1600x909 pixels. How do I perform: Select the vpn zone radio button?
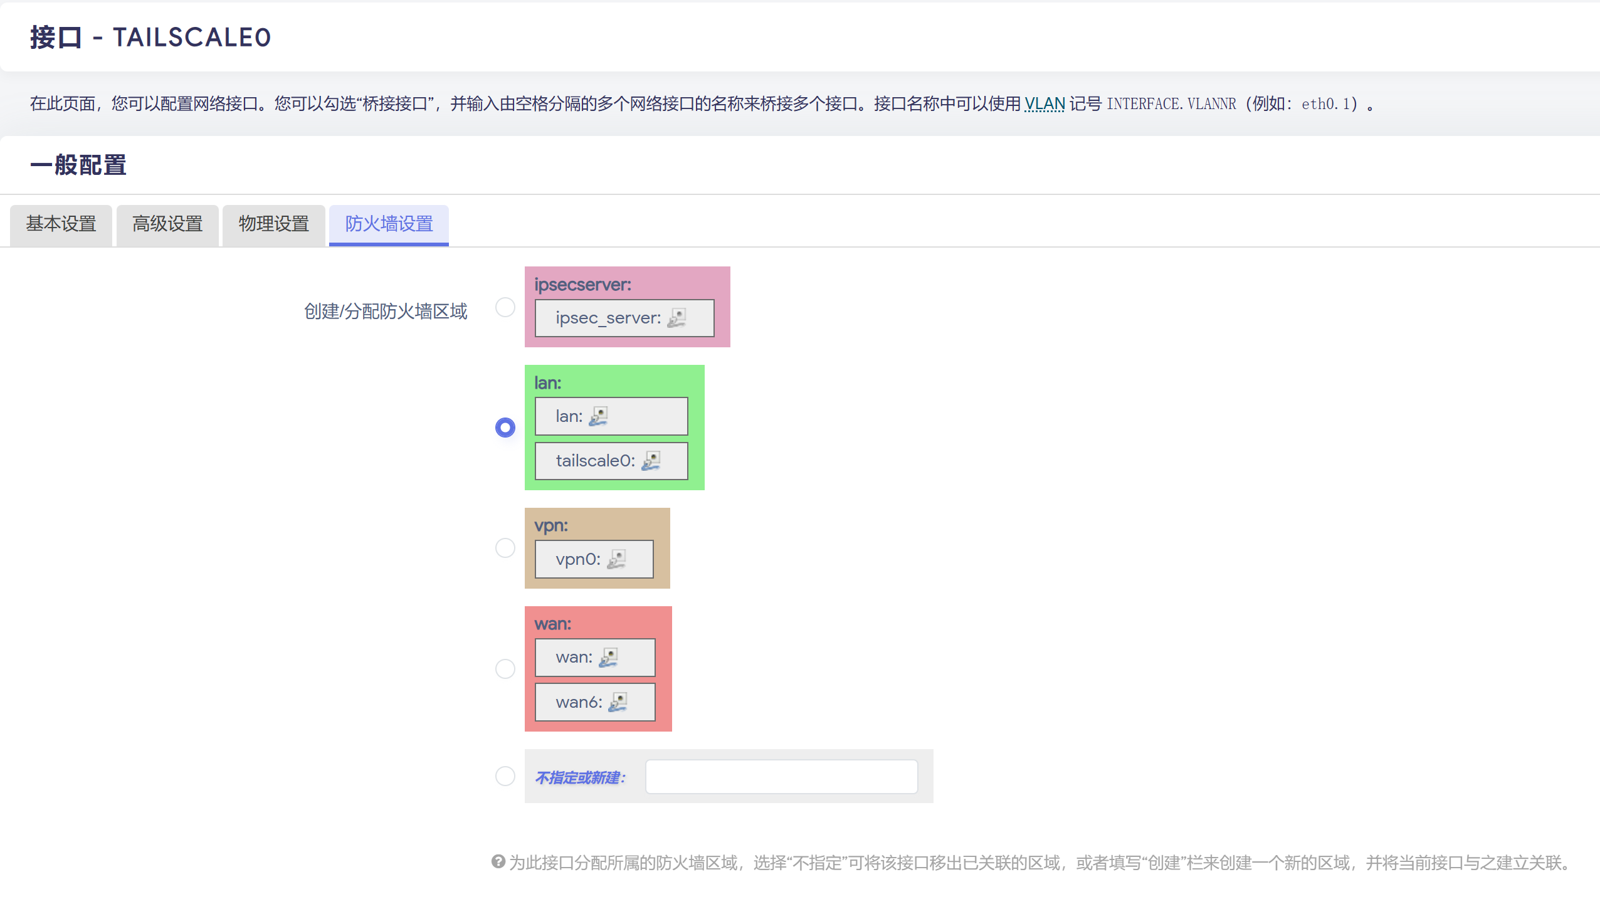(505, 548)
